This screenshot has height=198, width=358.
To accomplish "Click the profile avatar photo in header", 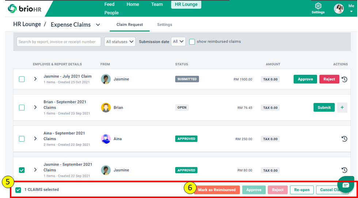I will coord(339,9).
